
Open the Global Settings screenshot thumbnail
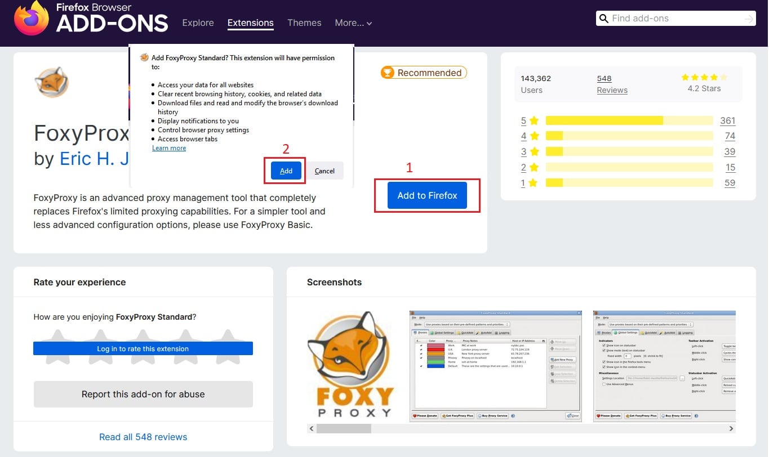click(665, 366)
